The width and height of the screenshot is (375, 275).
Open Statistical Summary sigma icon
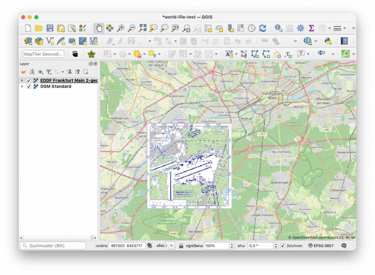(311, 28)
